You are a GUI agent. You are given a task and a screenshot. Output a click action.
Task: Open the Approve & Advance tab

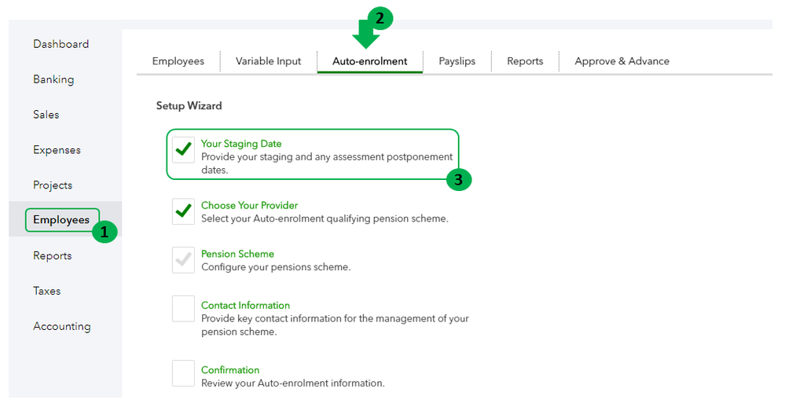(622, 61)
